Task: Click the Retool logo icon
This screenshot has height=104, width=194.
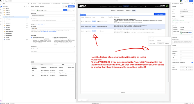Action: coord(1,1)
